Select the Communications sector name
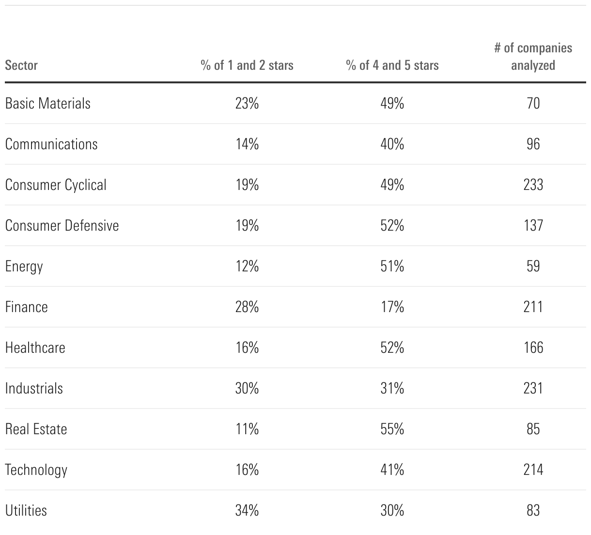This screenshot has width=591, height=535. [x=51, y=144]
